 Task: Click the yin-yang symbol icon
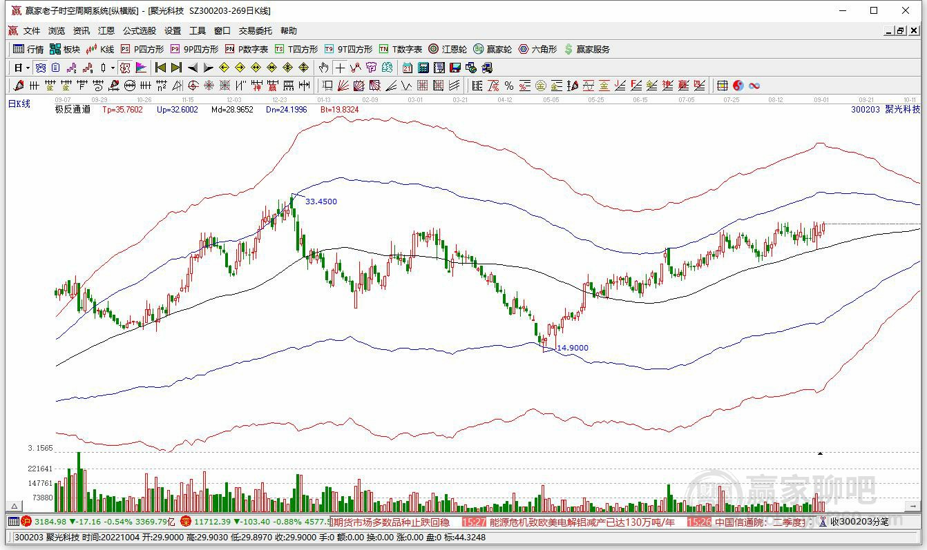pyautogui.click(x=738, y=86)
